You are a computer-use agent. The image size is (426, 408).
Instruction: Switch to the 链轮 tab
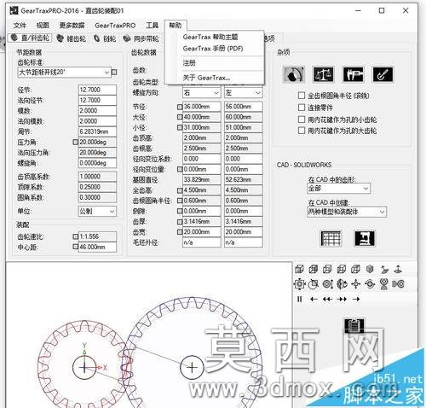[x=105, y=38]
